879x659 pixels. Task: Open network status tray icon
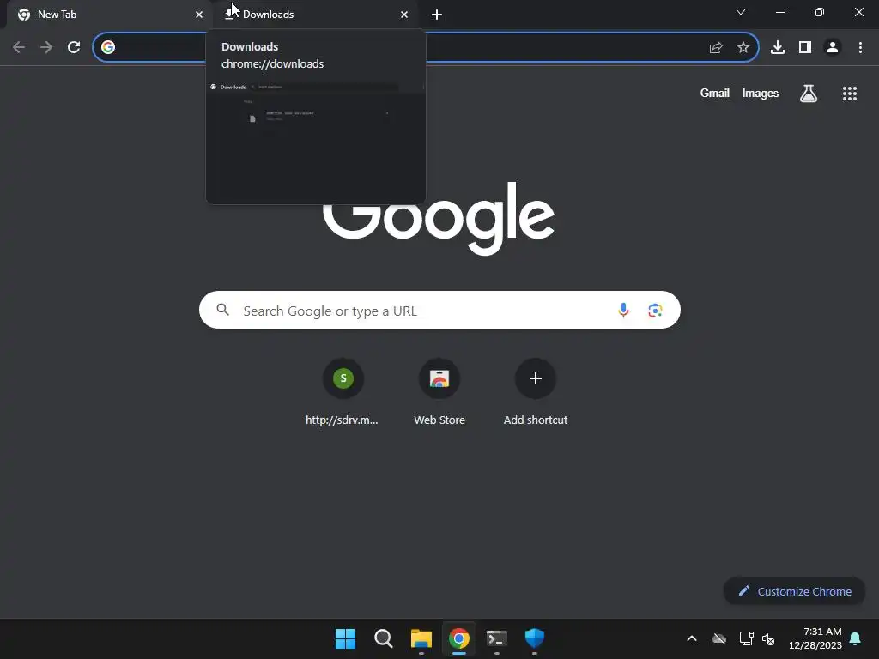coord(746,638)
